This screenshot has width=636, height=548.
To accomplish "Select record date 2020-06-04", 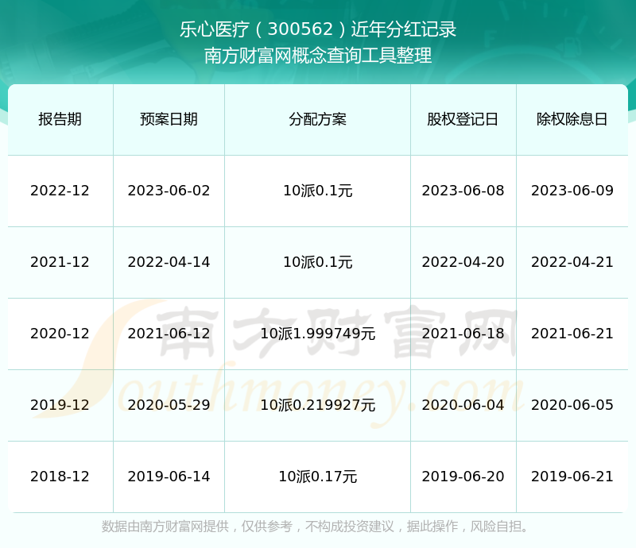I will coord(463,404).
